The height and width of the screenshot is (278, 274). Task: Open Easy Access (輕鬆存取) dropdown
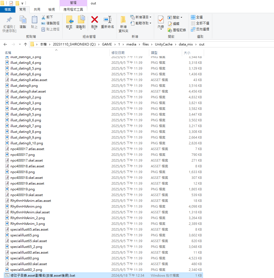pyautogui.click(x=150, y=23)
